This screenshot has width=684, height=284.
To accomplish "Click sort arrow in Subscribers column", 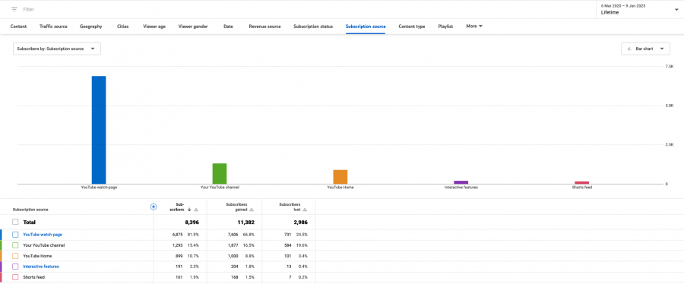I will (189, 210).
